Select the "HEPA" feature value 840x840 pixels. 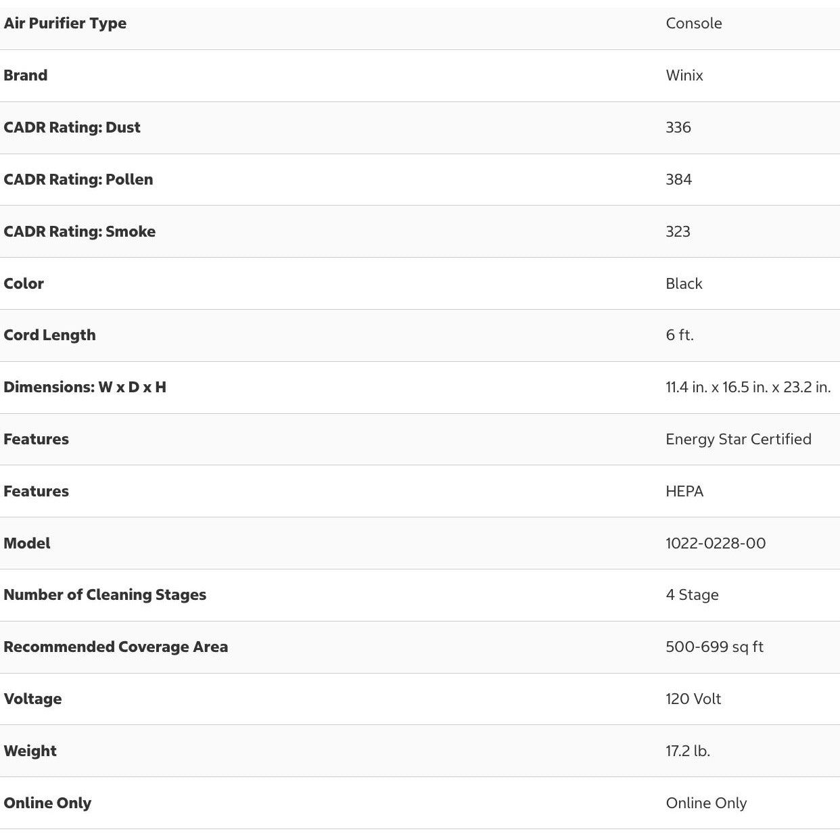(x=684, y=492)
